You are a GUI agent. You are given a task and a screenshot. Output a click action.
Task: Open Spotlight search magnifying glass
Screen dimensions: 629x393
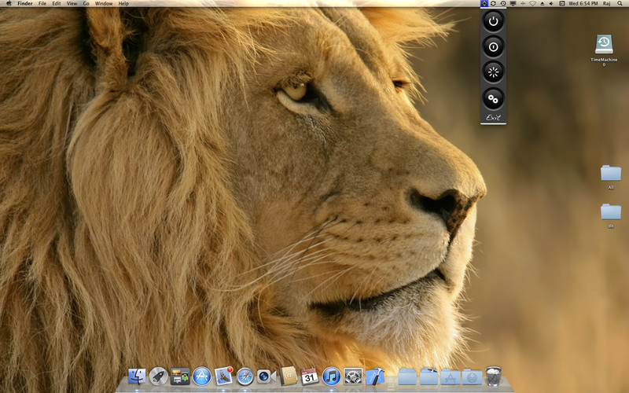pyautogui.click(x=620, y=4)
